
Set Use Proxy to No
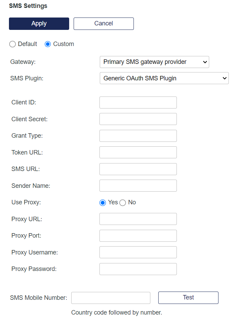pos(123,203)
